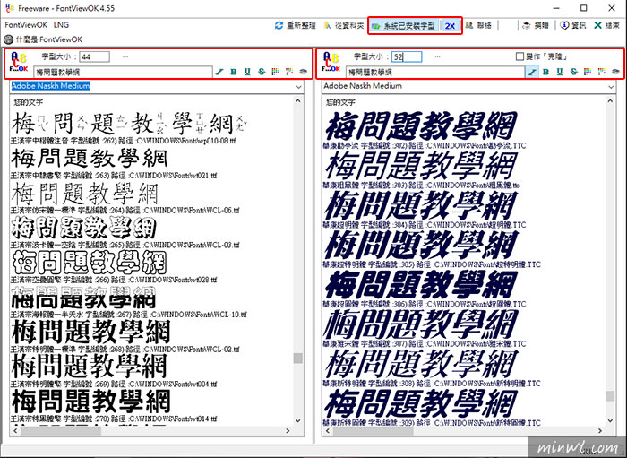This screenshot has width=627, height=458.
Task: Click the left list's scroll up arrow
Action: (x=298, y=100)
